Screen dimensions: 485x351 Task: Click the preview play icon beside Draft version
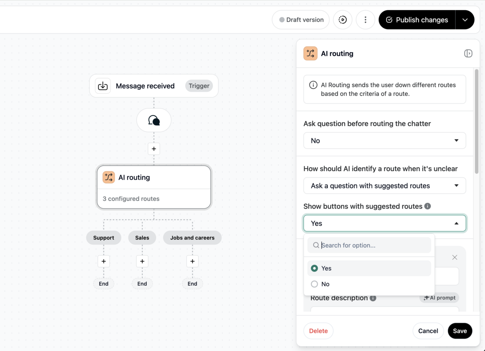(343, 20)
